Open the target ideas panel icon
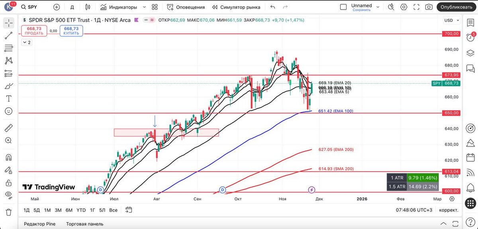Image resolution: width=478 pixels, height=229 pixels. (470, 128)
